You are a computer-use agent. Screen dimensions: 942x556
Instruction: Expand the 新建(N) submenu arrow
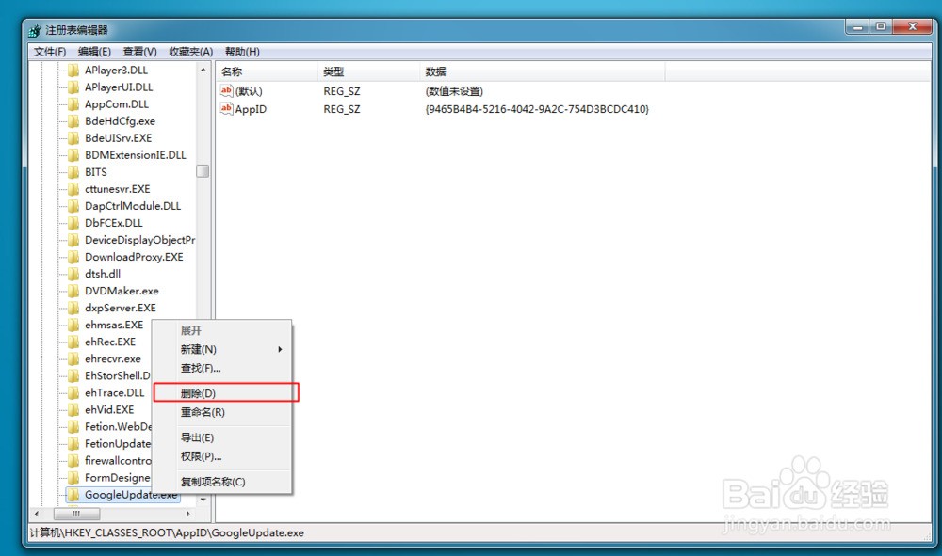pyautogui.click(x=280, y=349)
